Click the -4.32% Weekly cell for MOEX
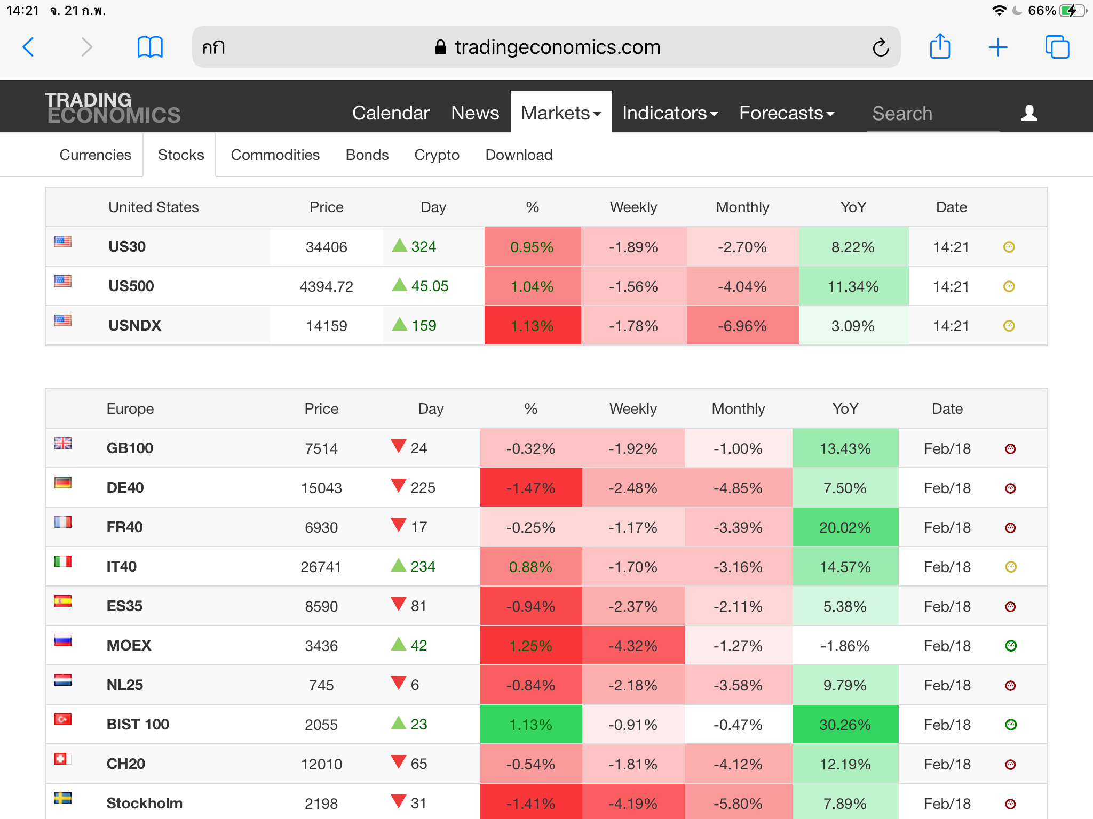The height and width of the screenshot is (819, 1093). [633, 645]
